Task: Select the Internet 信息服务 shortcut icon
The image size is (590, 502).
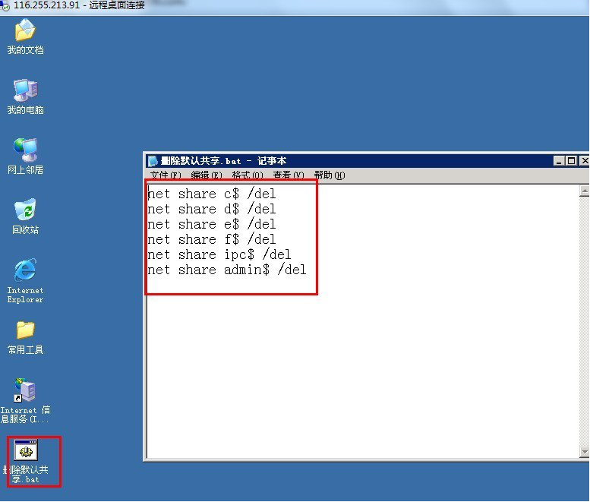Action: tap(25, 391)
